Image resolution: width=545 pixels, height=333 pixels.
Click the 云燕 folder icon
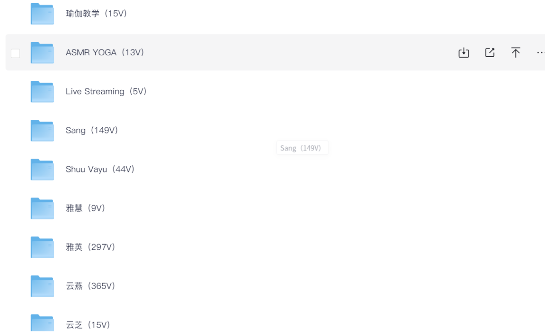coord(42,287)
